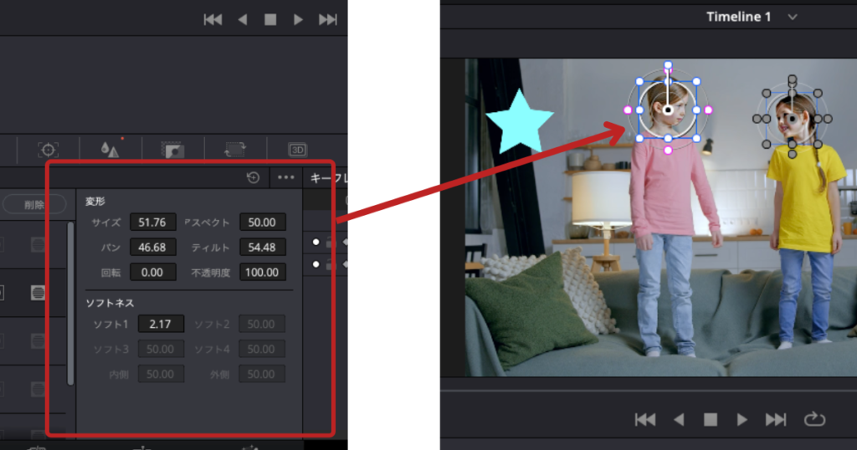Open the 3D palette icon
This screenshot has width=857, height=450.
coord(297,150)
